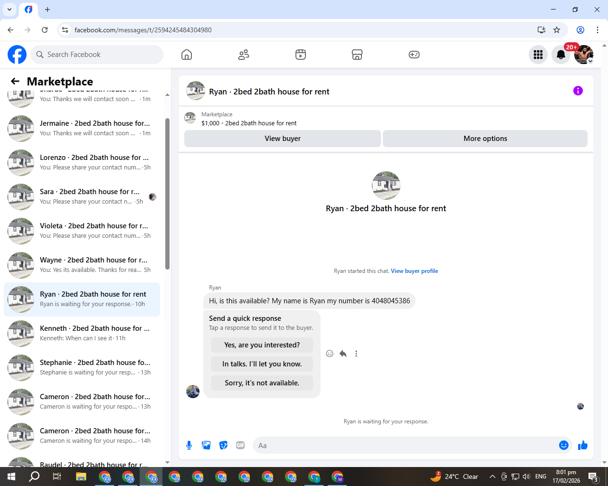Open the Video (Watch) icon
The height and width of the screenshot is (486, 608).
(301, 55)
